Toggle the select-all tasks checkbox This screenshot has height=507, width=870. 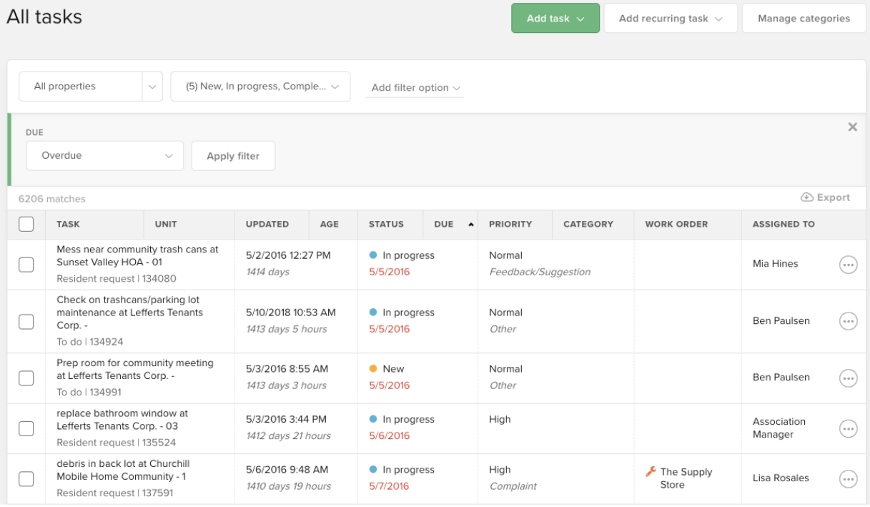pyautogui.click(x=26, y=224)
